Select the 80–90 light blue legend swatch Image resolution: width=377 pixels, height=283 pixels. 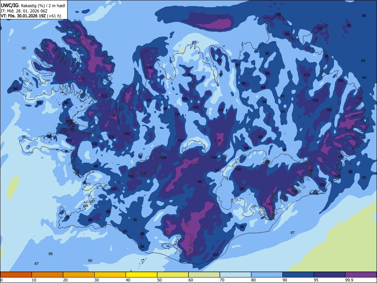267,275
